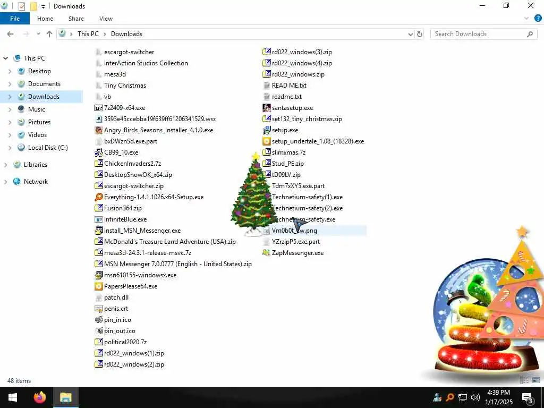The image size is (544, 408).
Task: Switch to details view layout
Action: coord(524,380)
